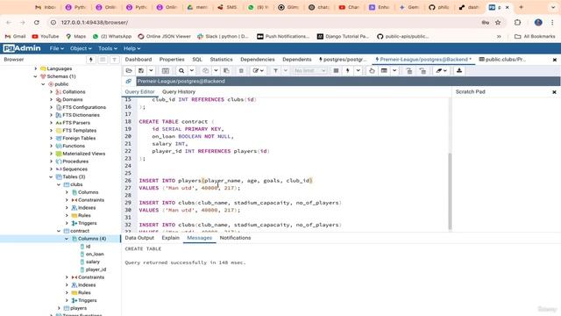The height and width of the screenshot is (316, 561).
Task: Open the Help menu
Action: 131,48
